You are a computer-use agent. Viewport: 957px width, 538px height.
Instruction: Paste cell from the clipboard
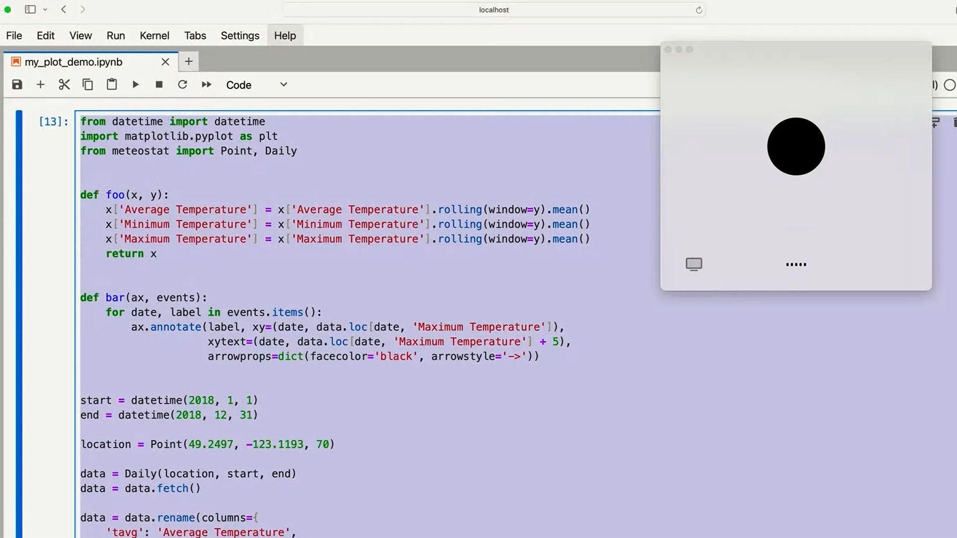[x=112, y=85]
